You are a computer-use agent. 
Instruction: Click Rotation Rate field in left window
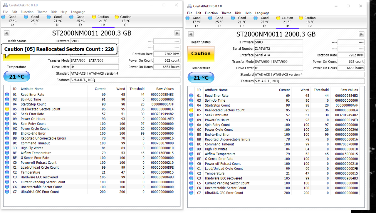(x=167, y=54)
